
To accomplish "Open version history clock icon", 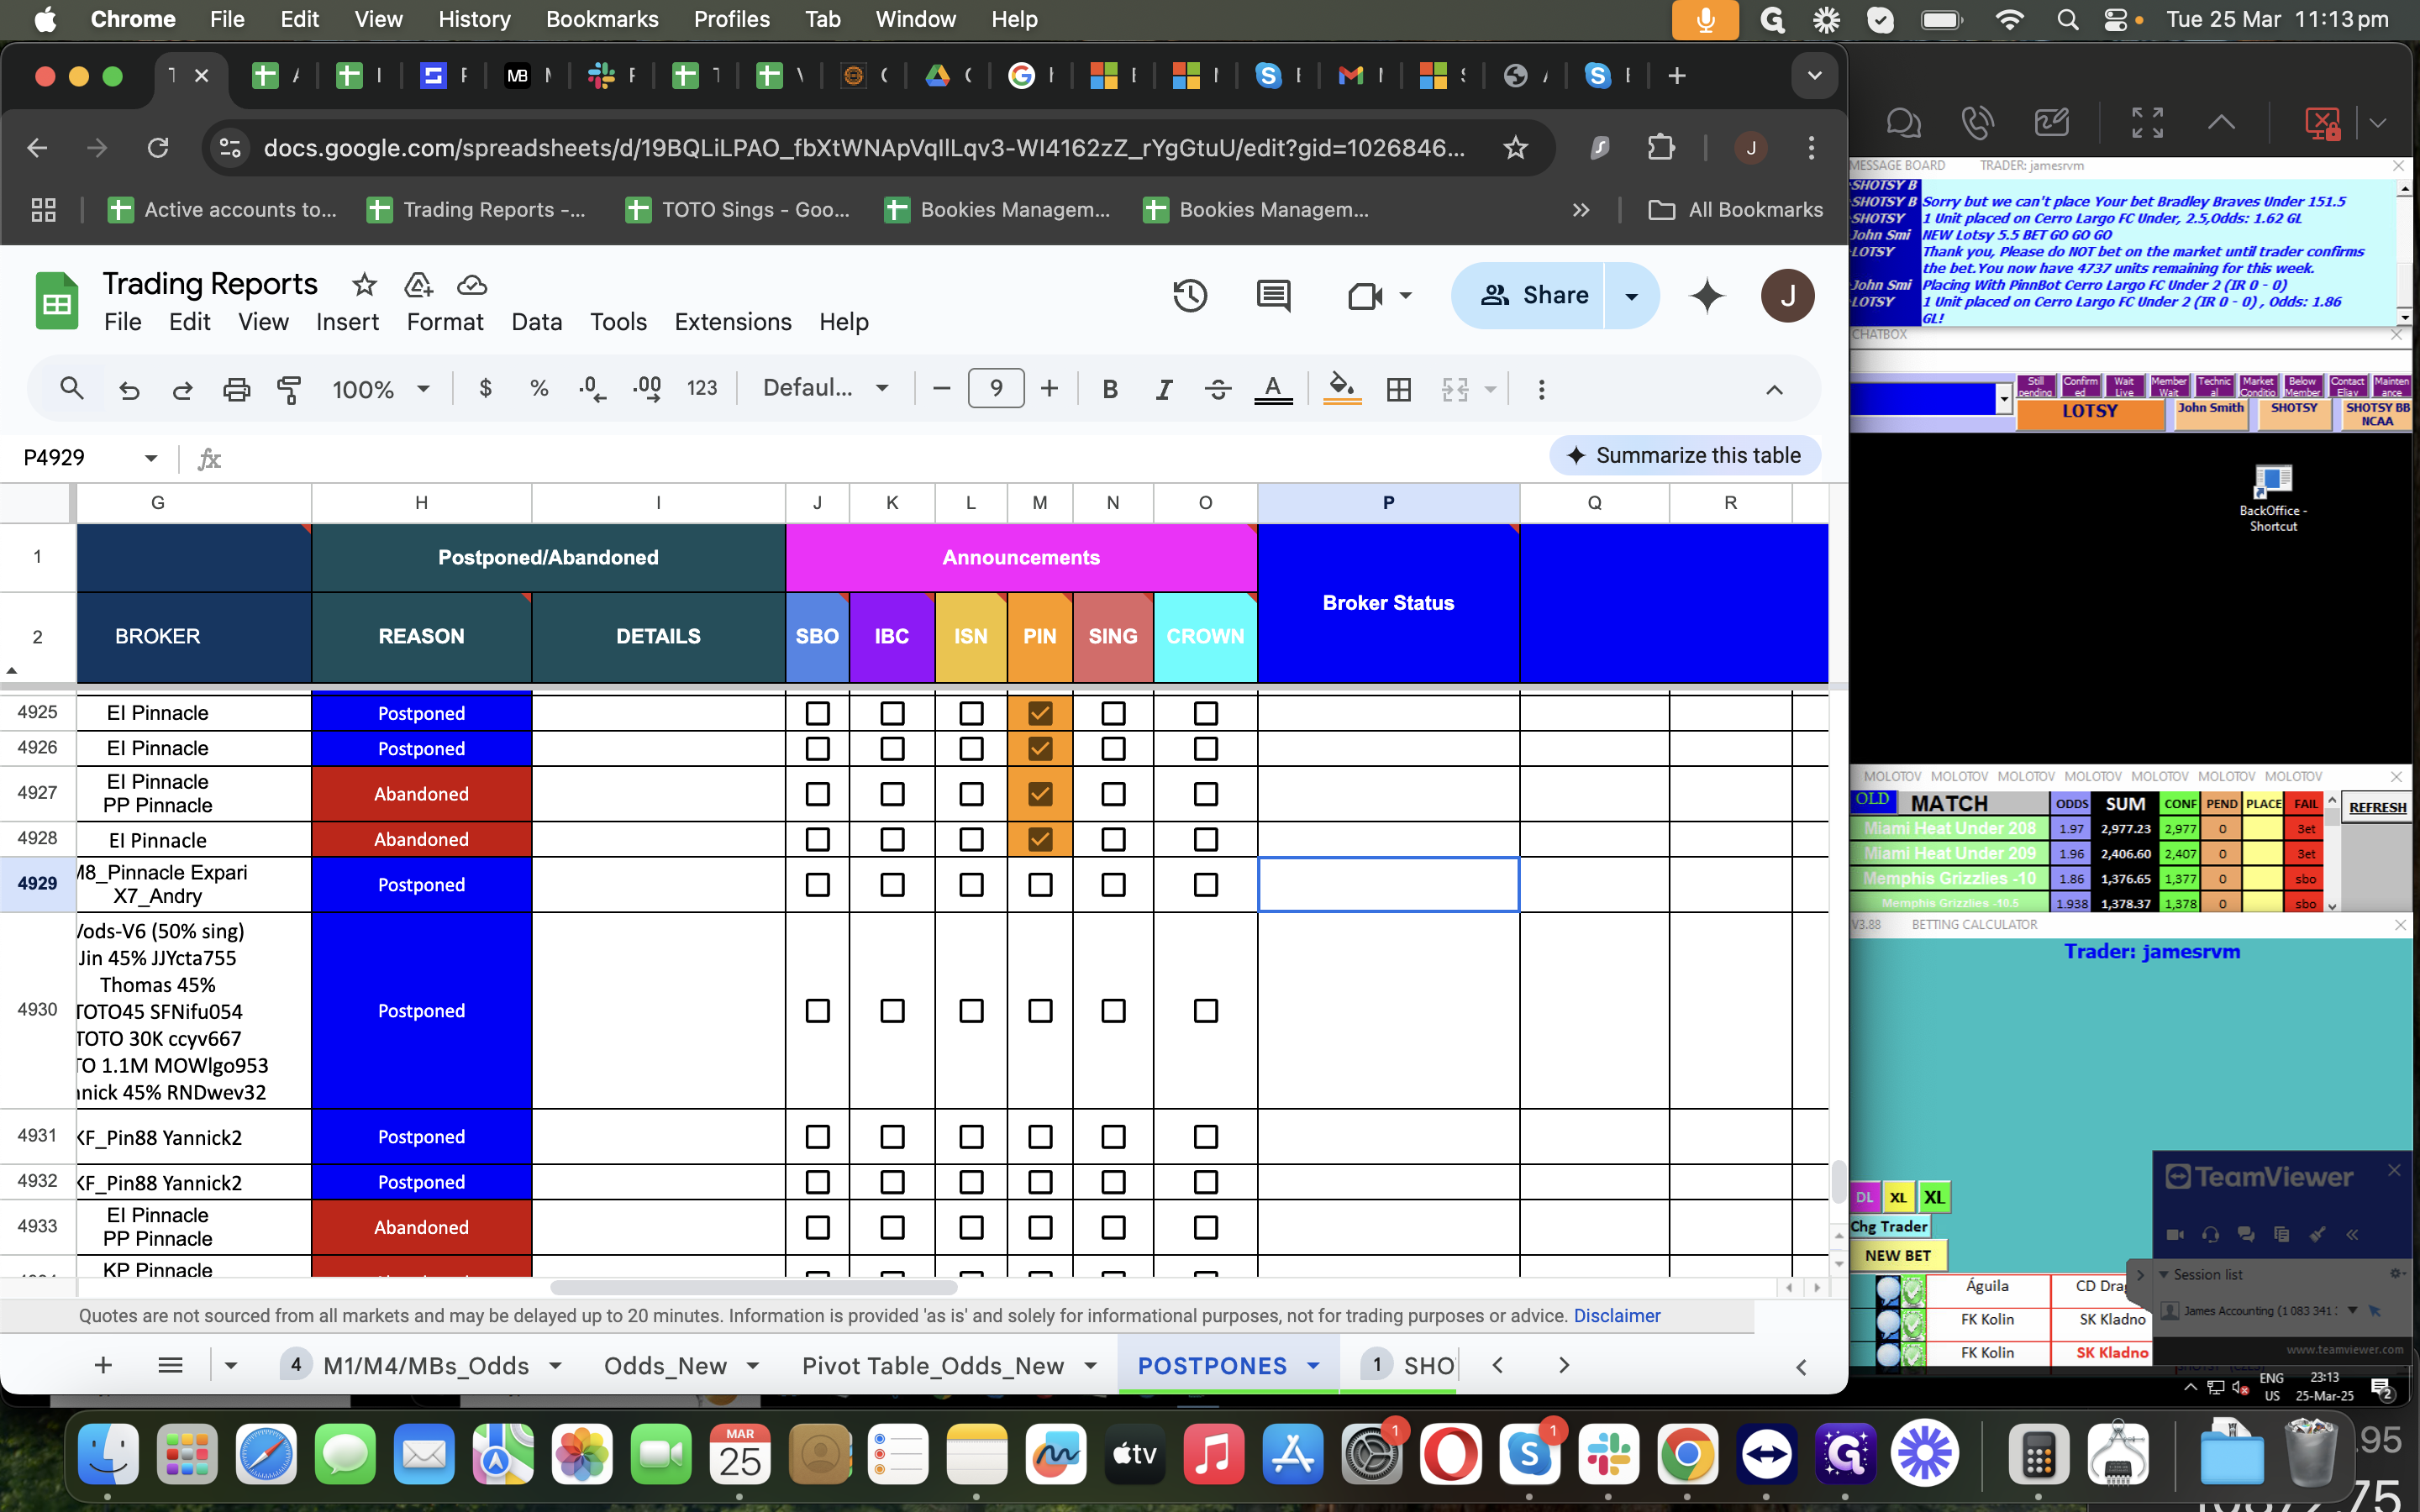I will pyautogui.click(x=1190, y=295).
